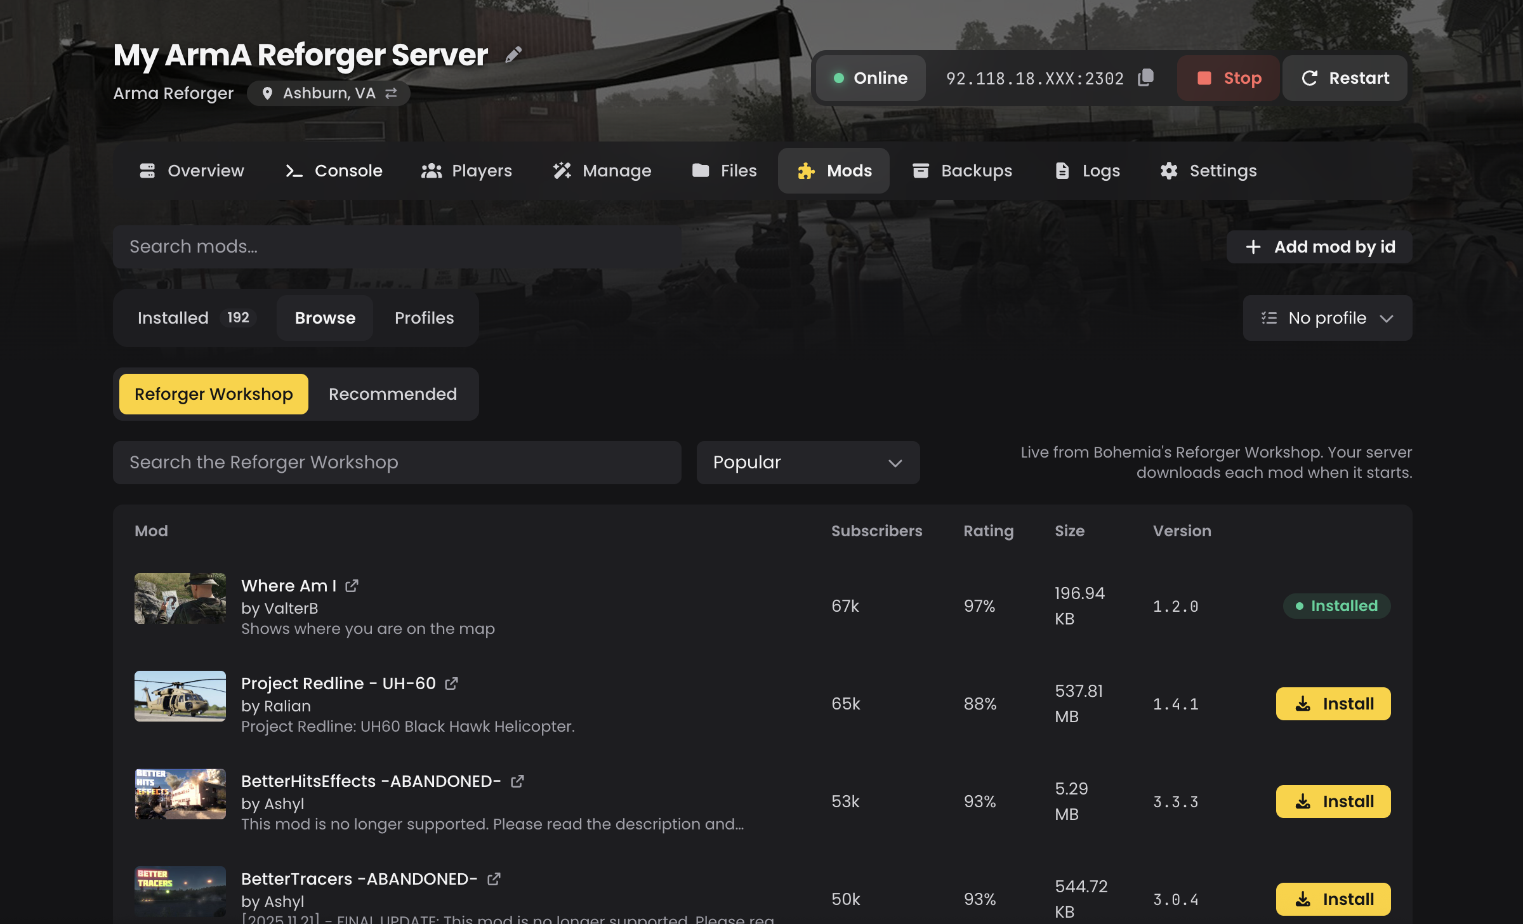Stop the server
The height and width of the screenshot is (924, 1523).
1229,78
